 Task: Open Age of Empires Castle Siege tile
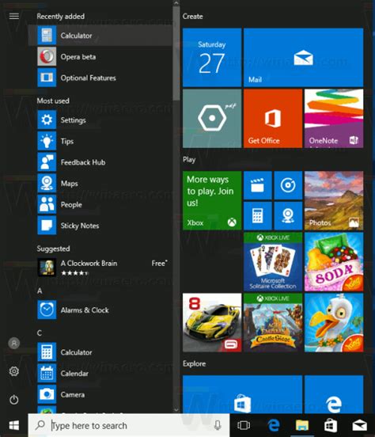[273, 322]
